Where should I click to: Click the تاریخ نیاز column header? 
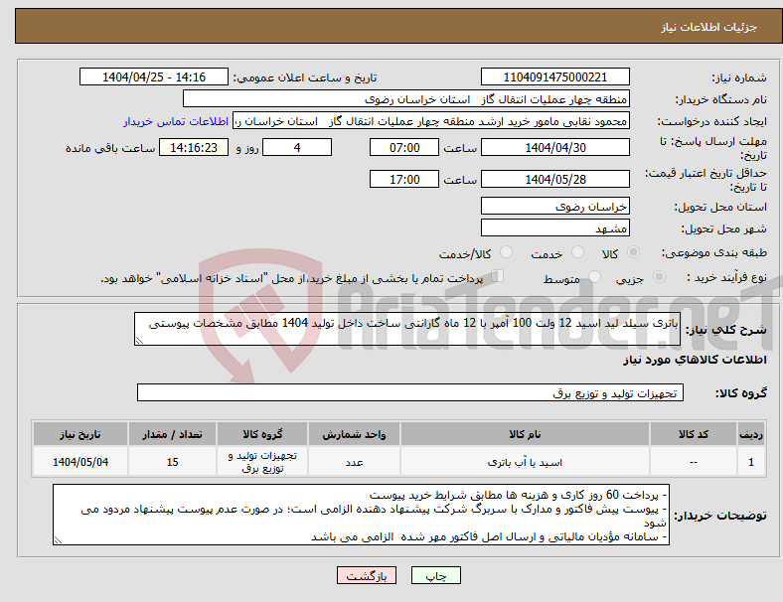click(x=80, y=434)
